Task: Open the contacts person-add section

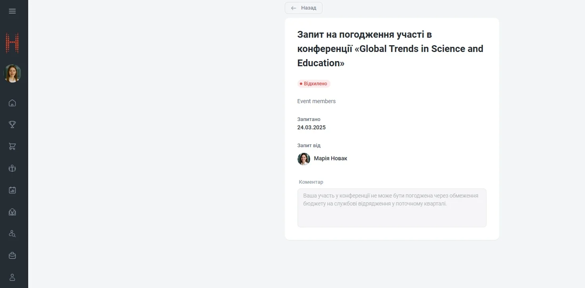Action: point(12,234)
